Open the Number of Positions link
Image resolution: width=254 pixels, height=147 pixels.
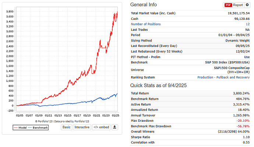pos(146,24)
